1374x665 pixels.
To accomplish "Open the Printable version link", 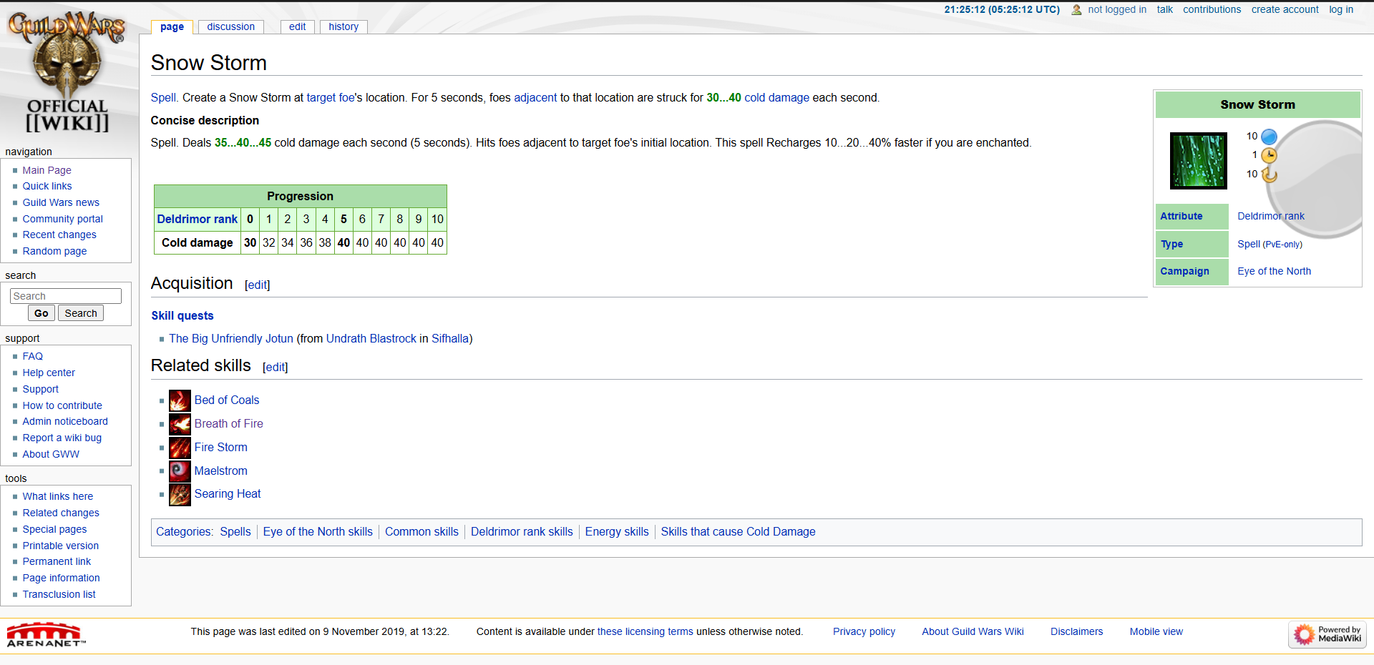I will tap(60, 546).
